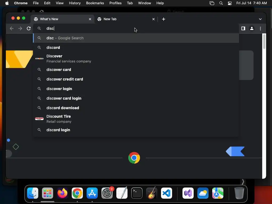
Task: Go forward with the forward arrow
Action: (x=20, y=28)
